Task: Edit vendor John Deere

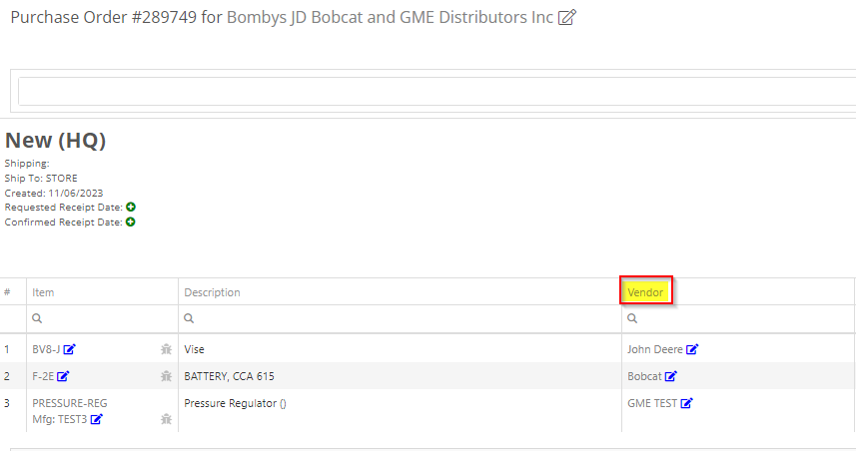Action: click(692, 349)
